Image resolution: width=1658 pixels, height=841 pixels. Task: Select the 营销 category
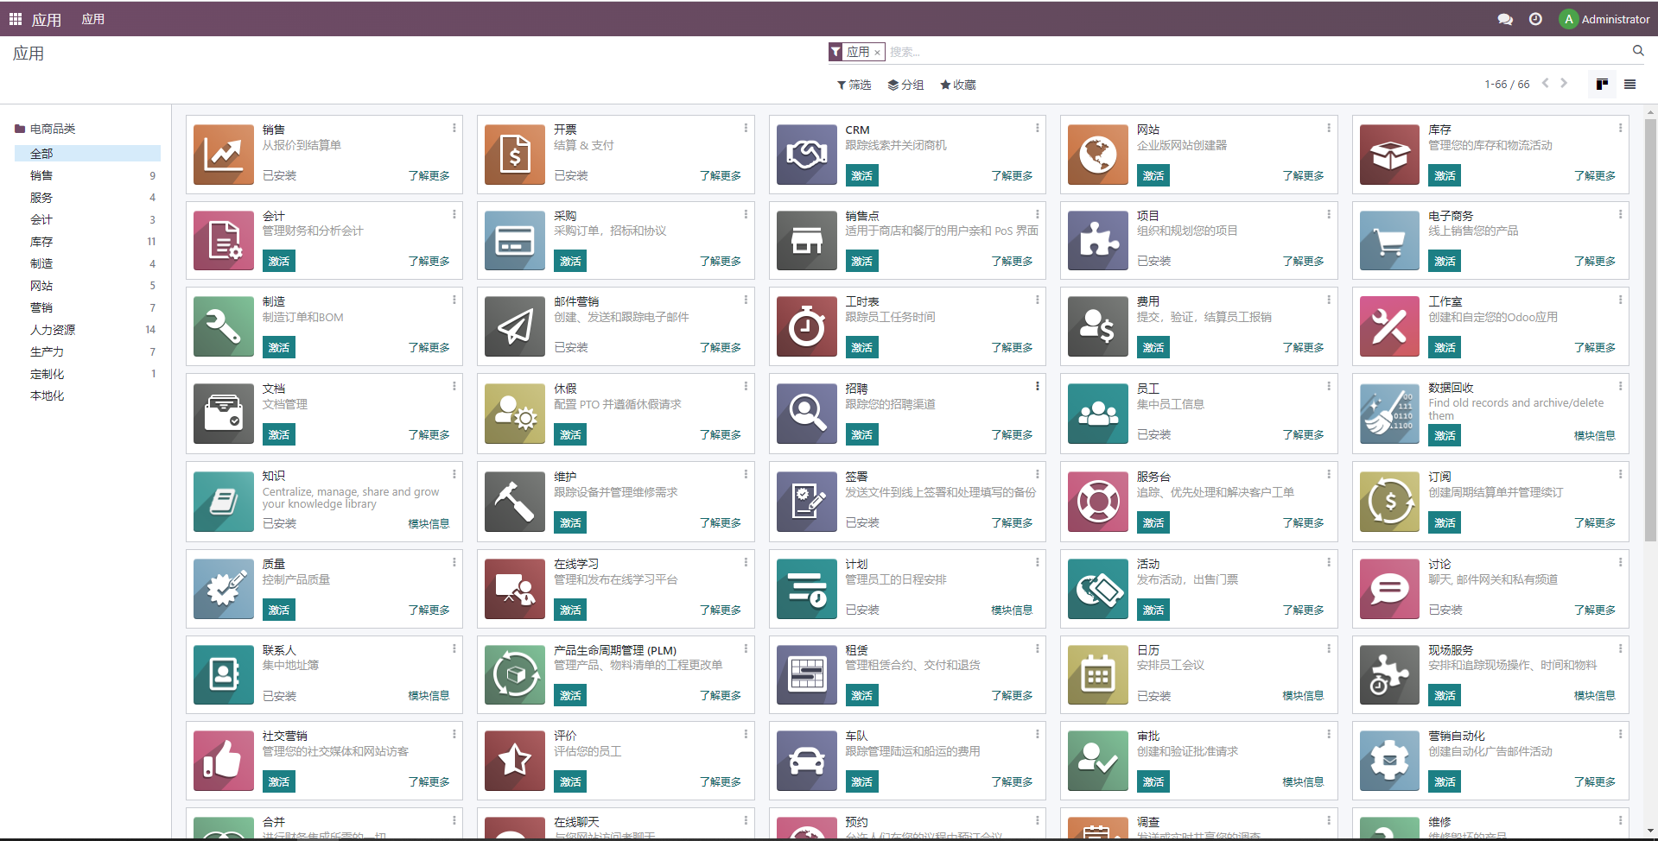pos(87,307)
